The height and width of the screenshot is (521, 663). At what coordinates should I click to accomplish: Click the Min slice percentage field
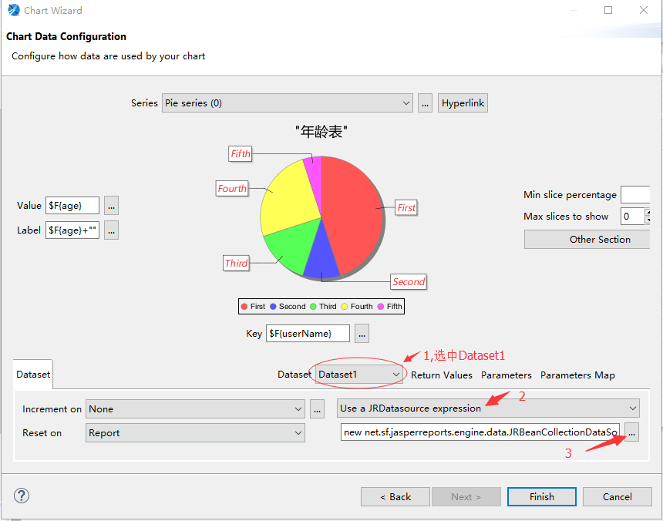point(635,195)
